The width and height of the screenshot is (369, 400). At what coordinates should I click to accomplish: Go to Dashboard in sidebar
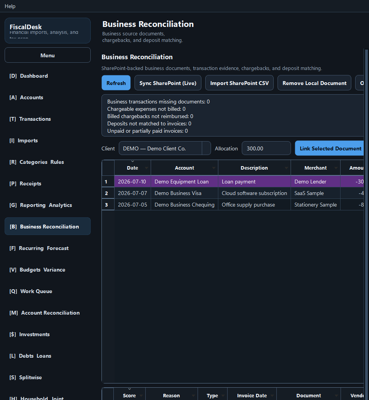pos(47,76)
